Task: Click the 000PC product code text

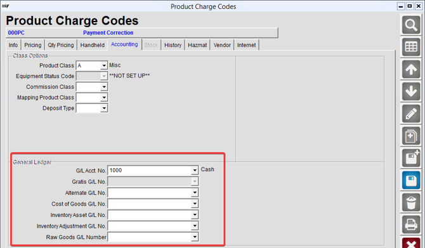Action: 16,33
